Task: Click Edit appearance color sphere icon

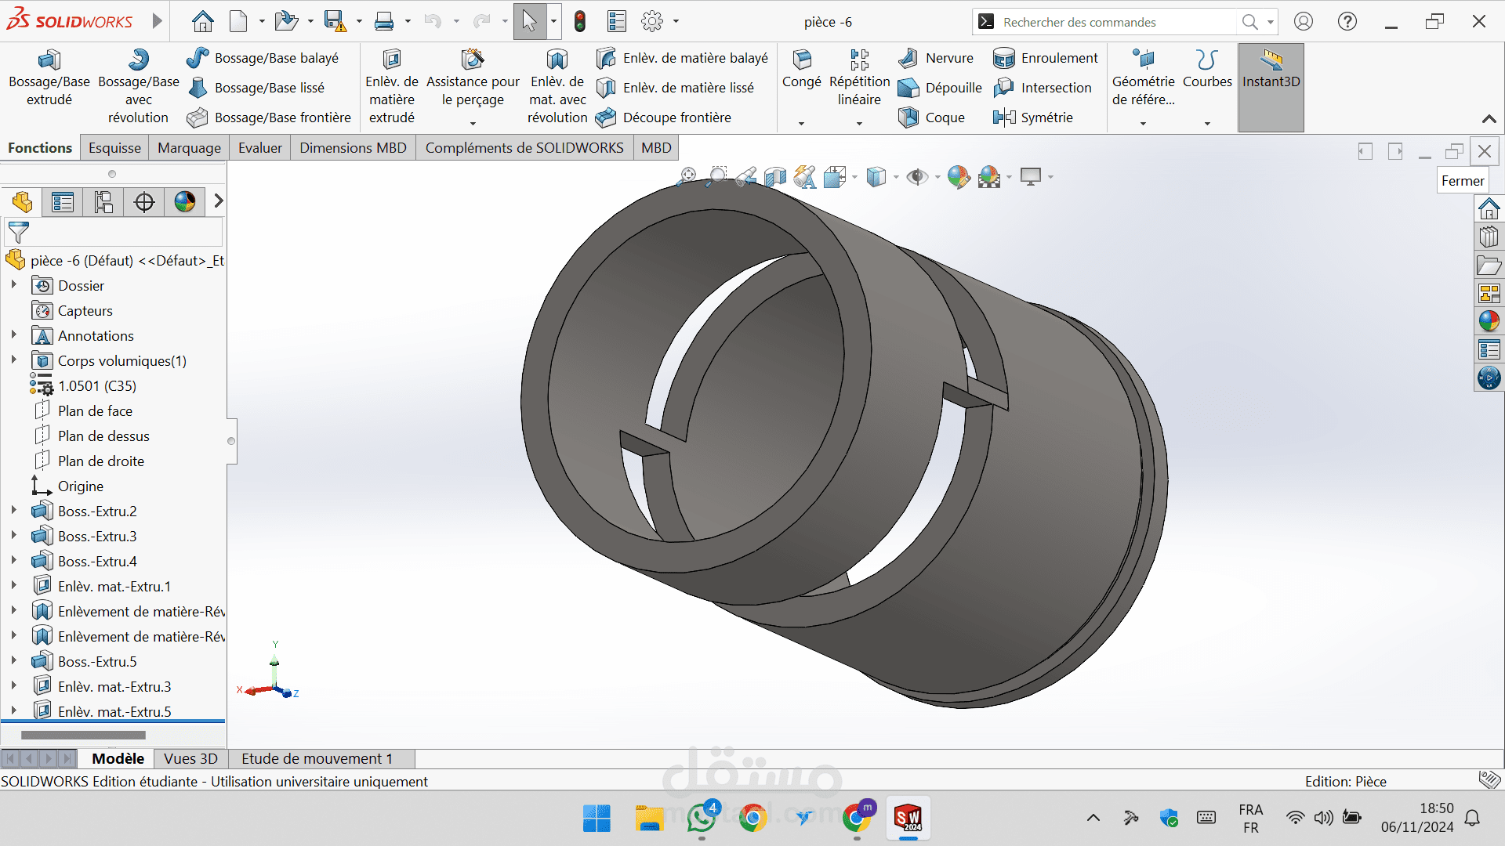Action: coord(958,178)
